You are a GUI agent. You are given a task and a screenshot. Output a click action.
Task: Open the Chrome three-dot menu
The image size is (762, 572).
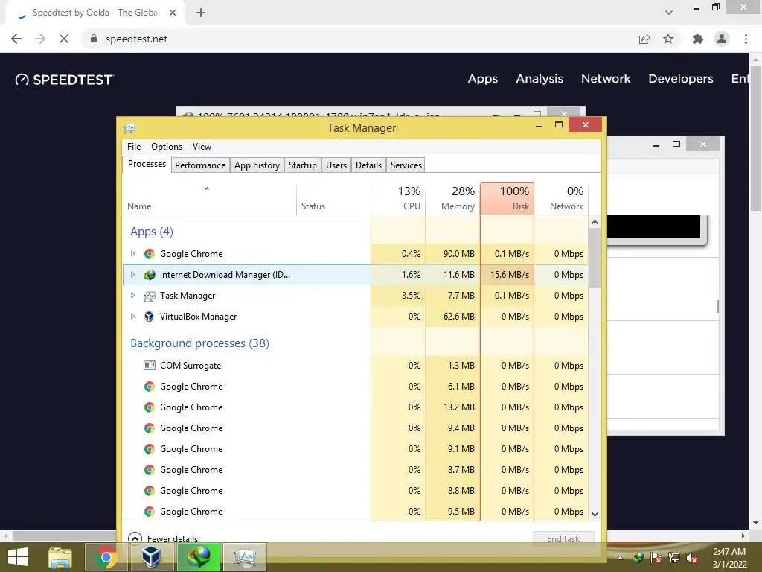(x=746, y=39)
